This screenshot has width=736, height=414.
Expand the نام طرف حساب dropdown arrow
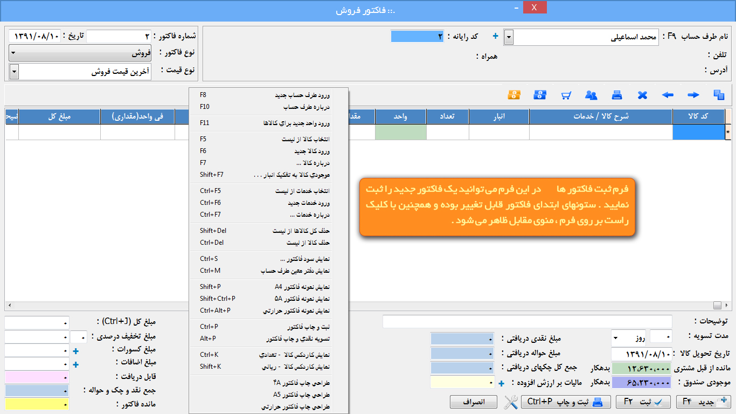point(509,37)
